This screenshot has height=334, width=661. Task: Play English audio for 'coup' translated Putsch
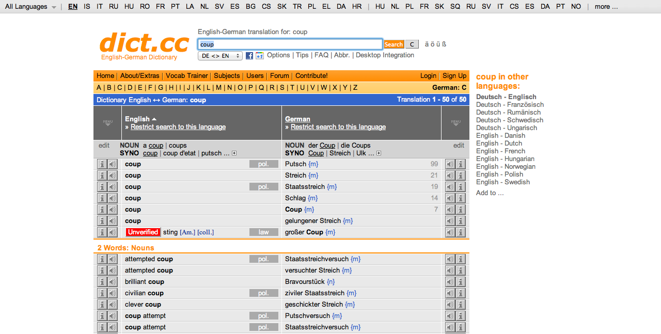[x=112, y=164]
